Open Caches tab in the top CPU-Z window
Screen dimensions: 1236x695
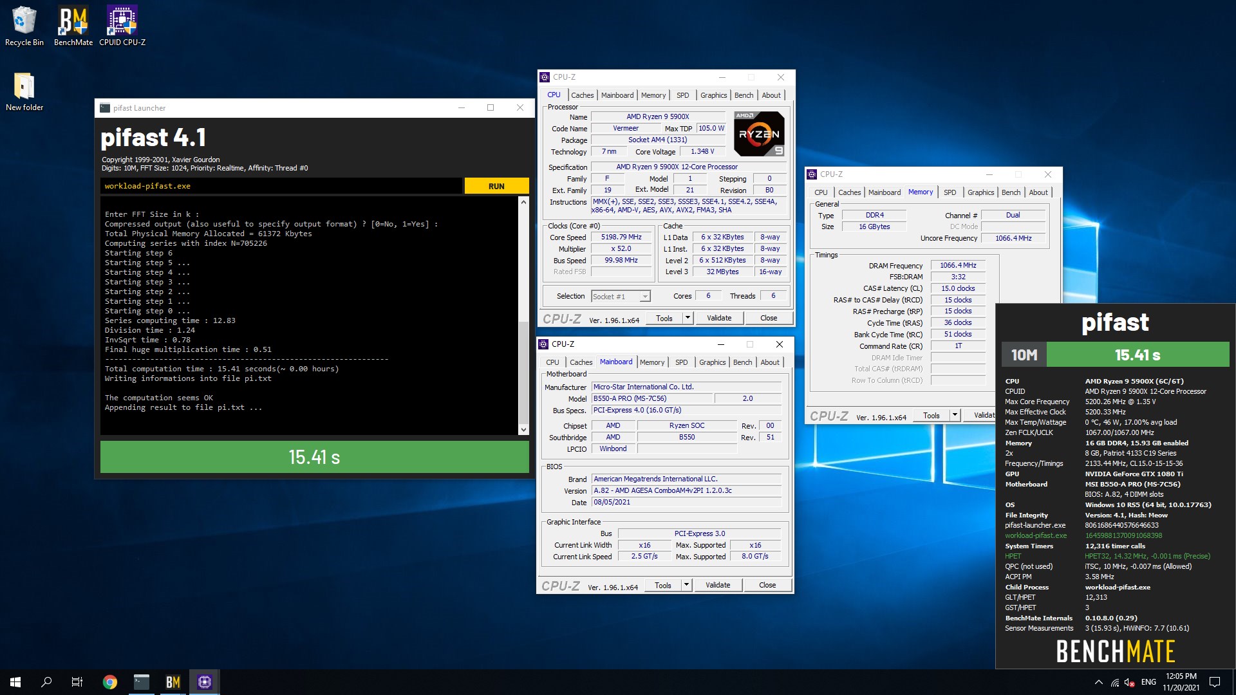(x=582, y=95)
